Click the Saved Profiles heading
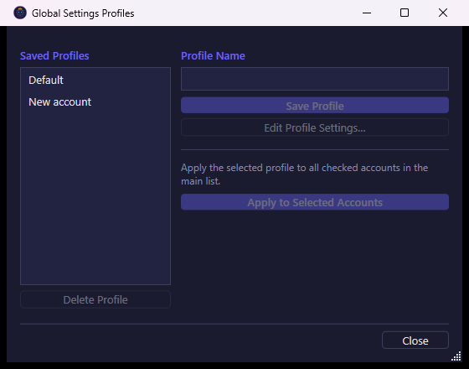 pyautogui.click(x=54, y=55)
